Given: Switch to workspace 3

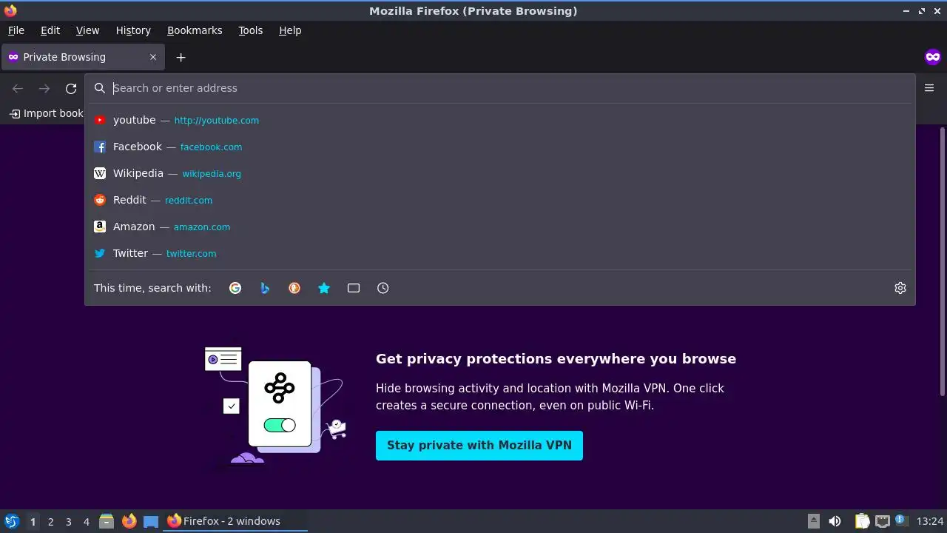Looking at the screenshot, I should point(68,522).
